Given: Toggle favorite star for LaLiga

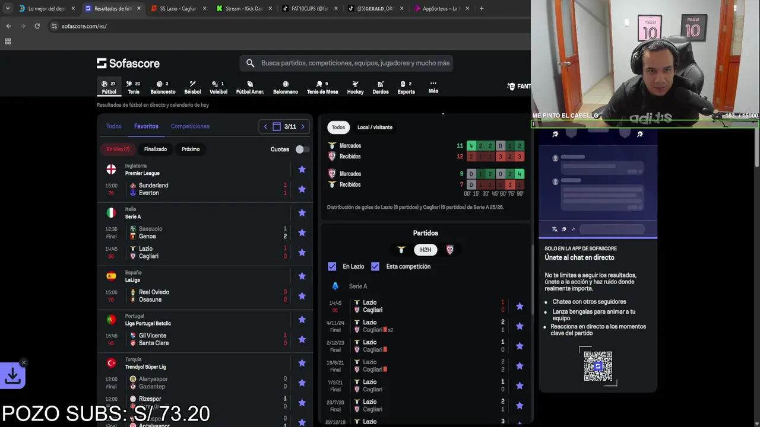Looking at the screenshot, I should 302,276.
